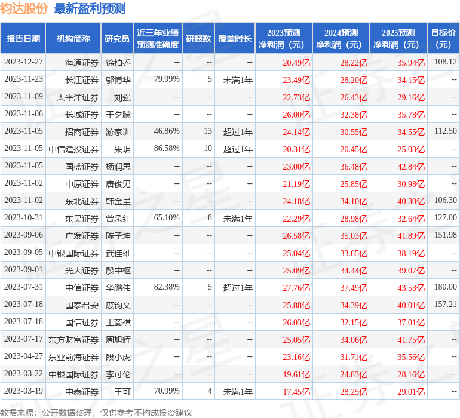Click target price 112.50

pyautogui.click(x=445, y=131)
